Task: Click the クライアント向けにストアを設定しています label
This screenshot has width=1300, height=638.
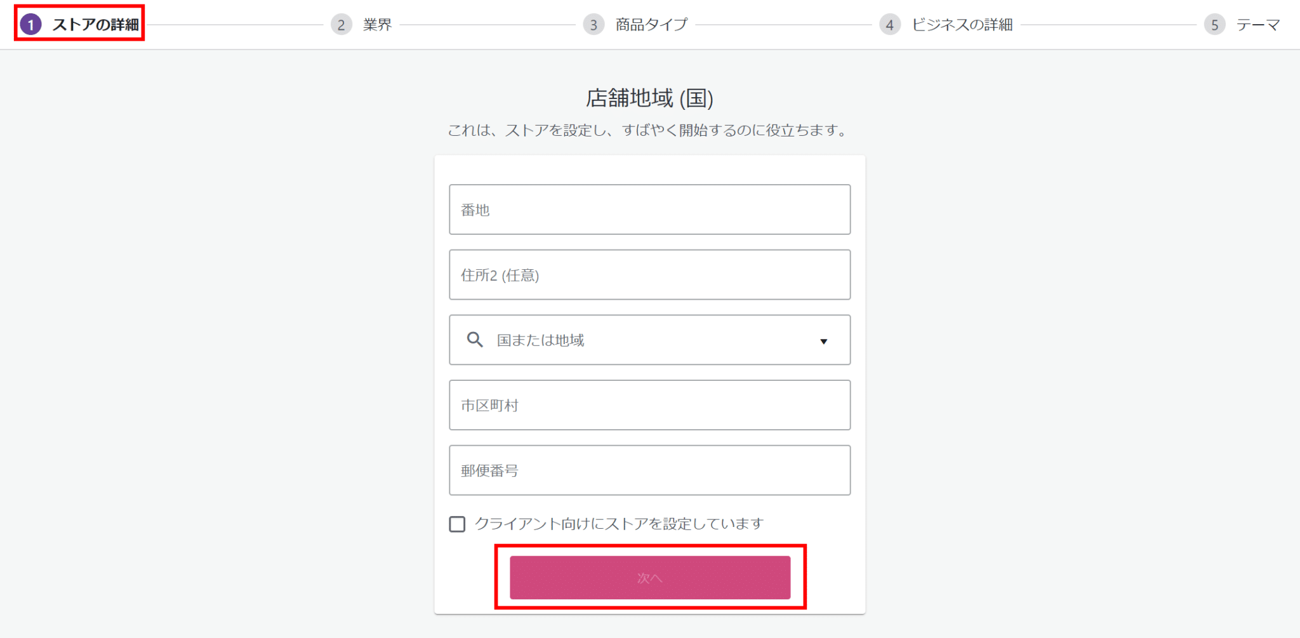Action: [619, 524]
